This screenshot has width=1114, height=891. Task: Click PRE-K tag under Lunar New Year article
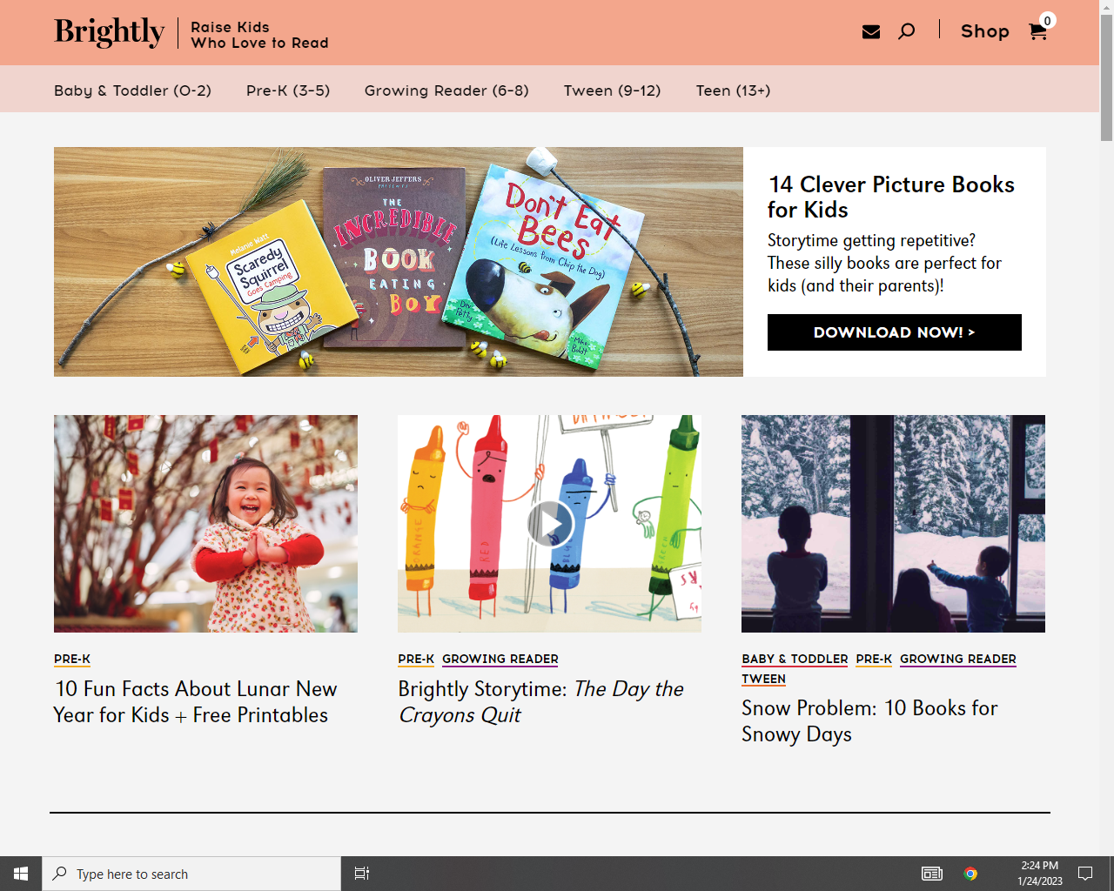(72, 660)
